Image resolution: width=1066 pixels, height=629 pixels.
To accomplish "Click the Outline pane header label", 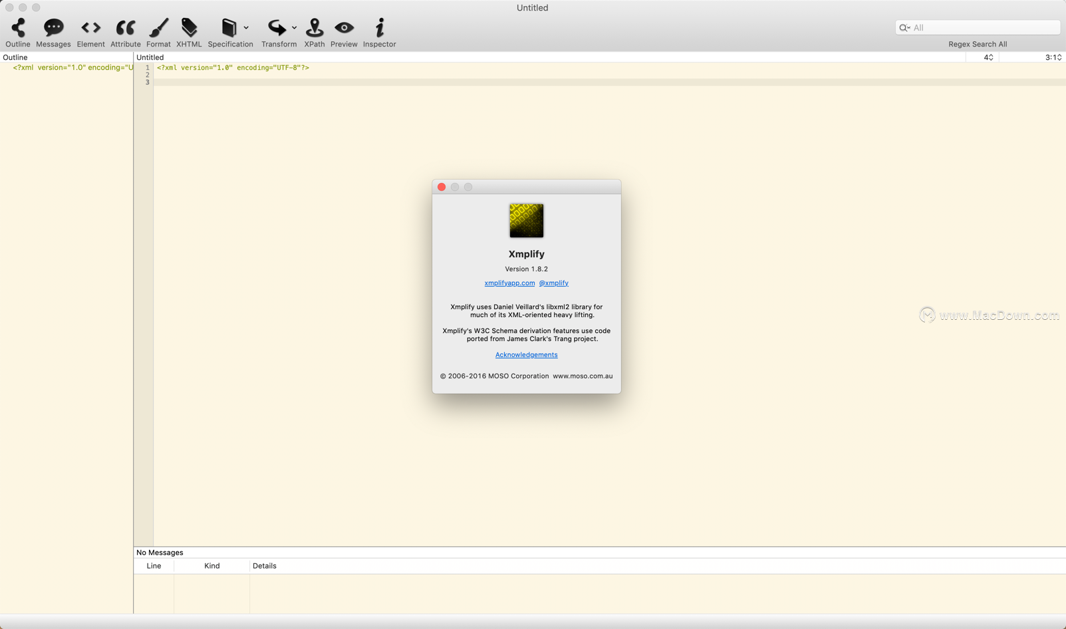I will coord(15,58).
